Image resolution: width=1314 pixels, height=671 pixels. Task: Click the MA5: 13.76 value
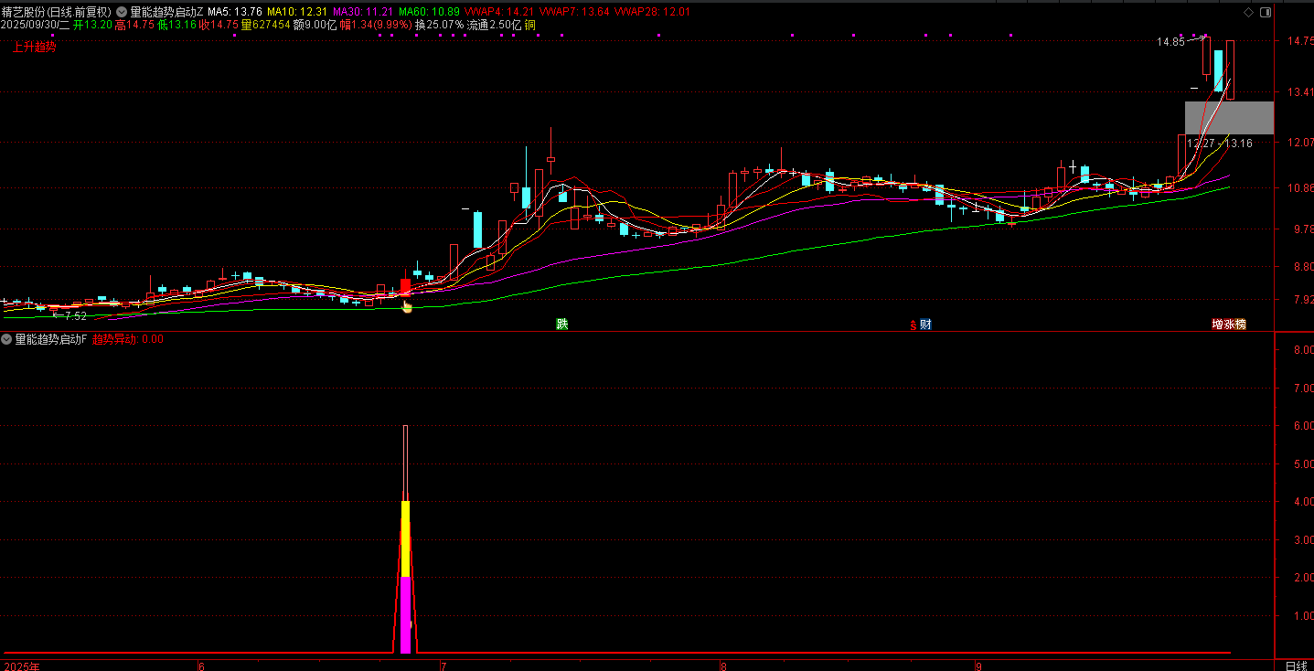pos(235,12)
